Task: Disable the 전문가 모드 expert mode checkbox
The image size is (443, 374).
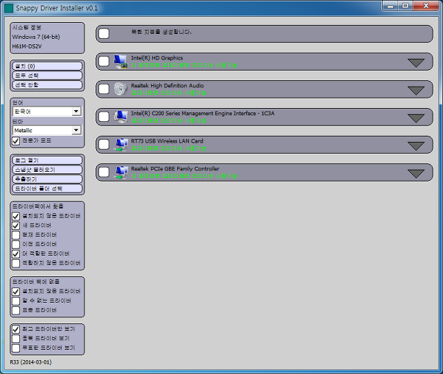Action: (x=16, y=141)
